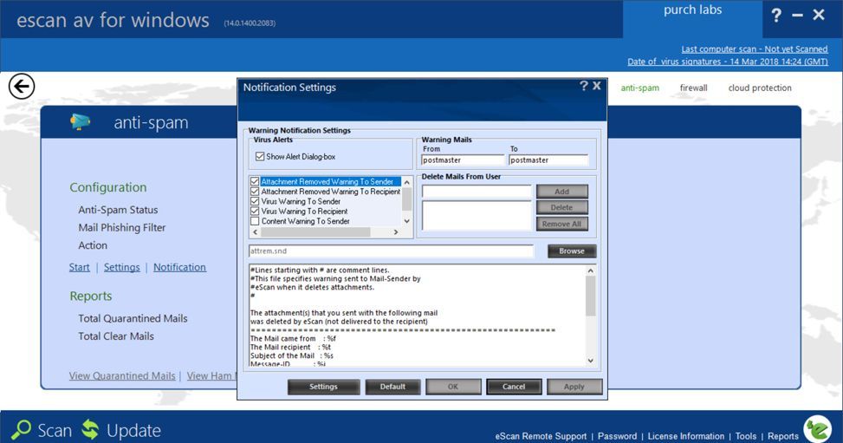Image resolution: width=843 pixels, height=443 pixels.
Task: Click the Start link
Action: point(80,267)
